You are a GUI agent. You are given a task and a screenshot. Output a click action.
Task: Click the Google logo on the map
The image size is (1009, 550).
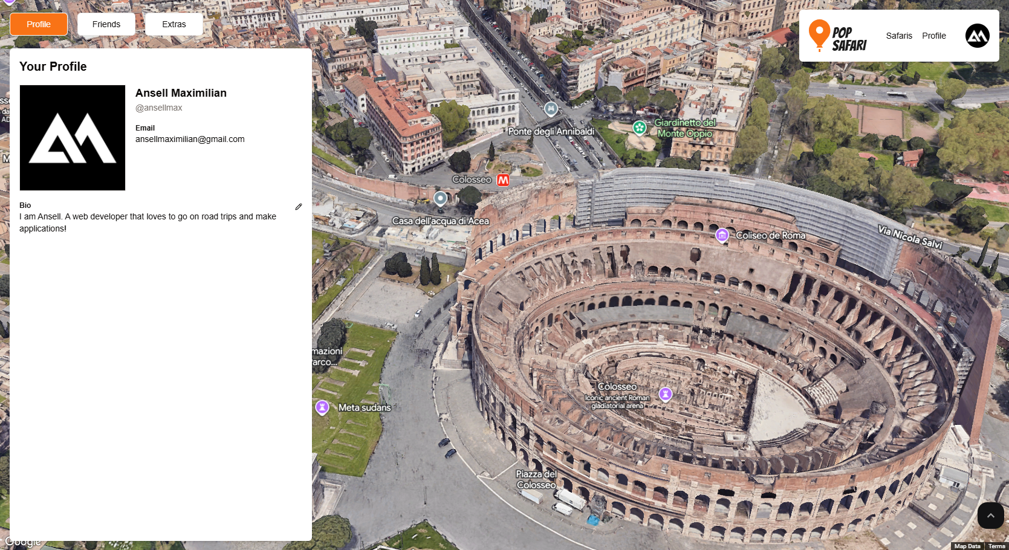coord(23,542)
